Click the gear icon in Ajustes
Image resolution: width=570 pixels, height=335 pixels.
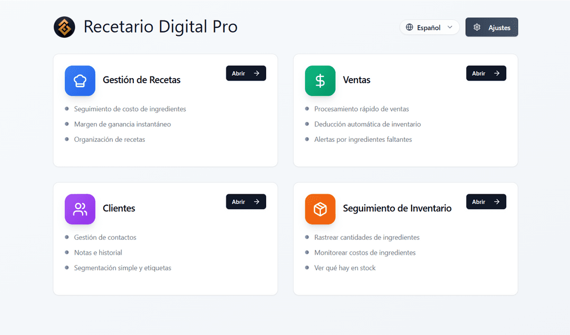pos(477,27)
